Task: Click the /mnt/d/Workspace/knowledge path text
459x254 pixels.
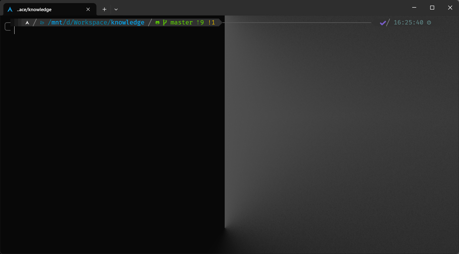Action: 96,23
